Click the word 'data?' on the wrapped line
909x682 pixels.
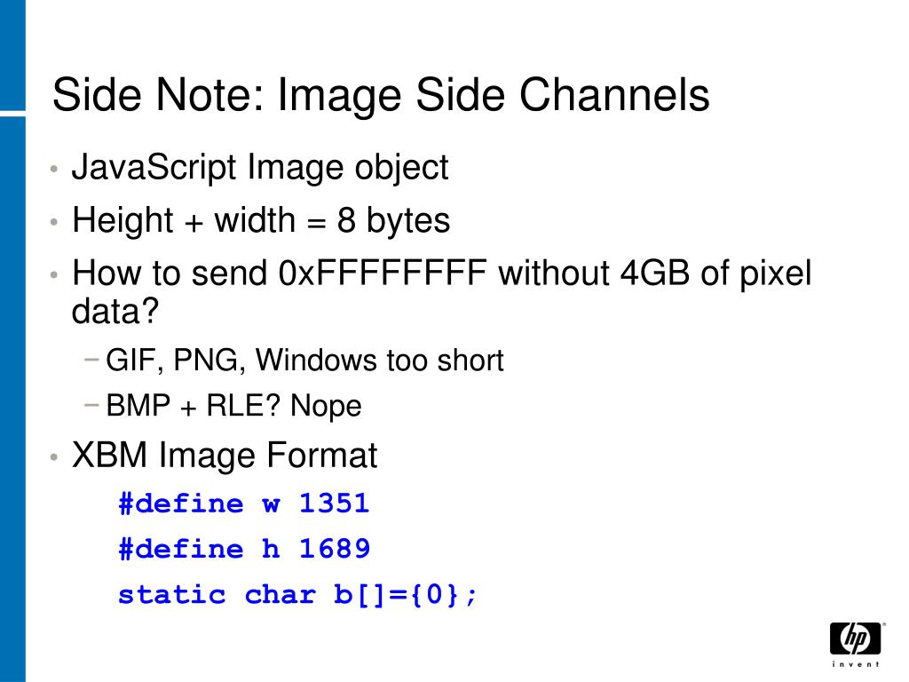click(x=115, y=312)
